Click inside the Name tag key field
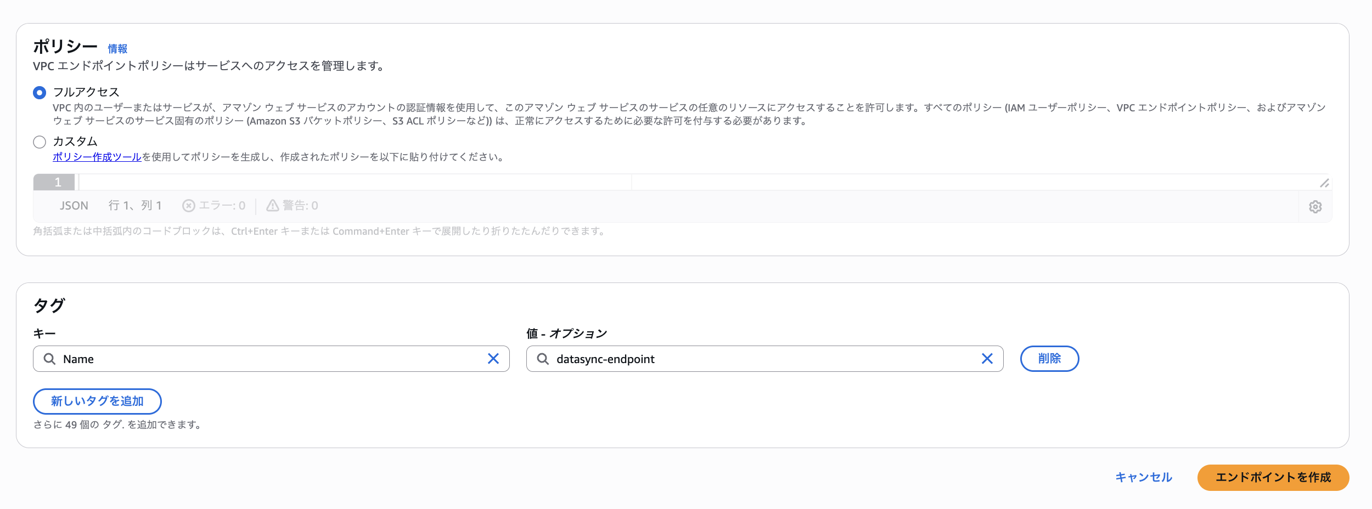 pos(247,359)
